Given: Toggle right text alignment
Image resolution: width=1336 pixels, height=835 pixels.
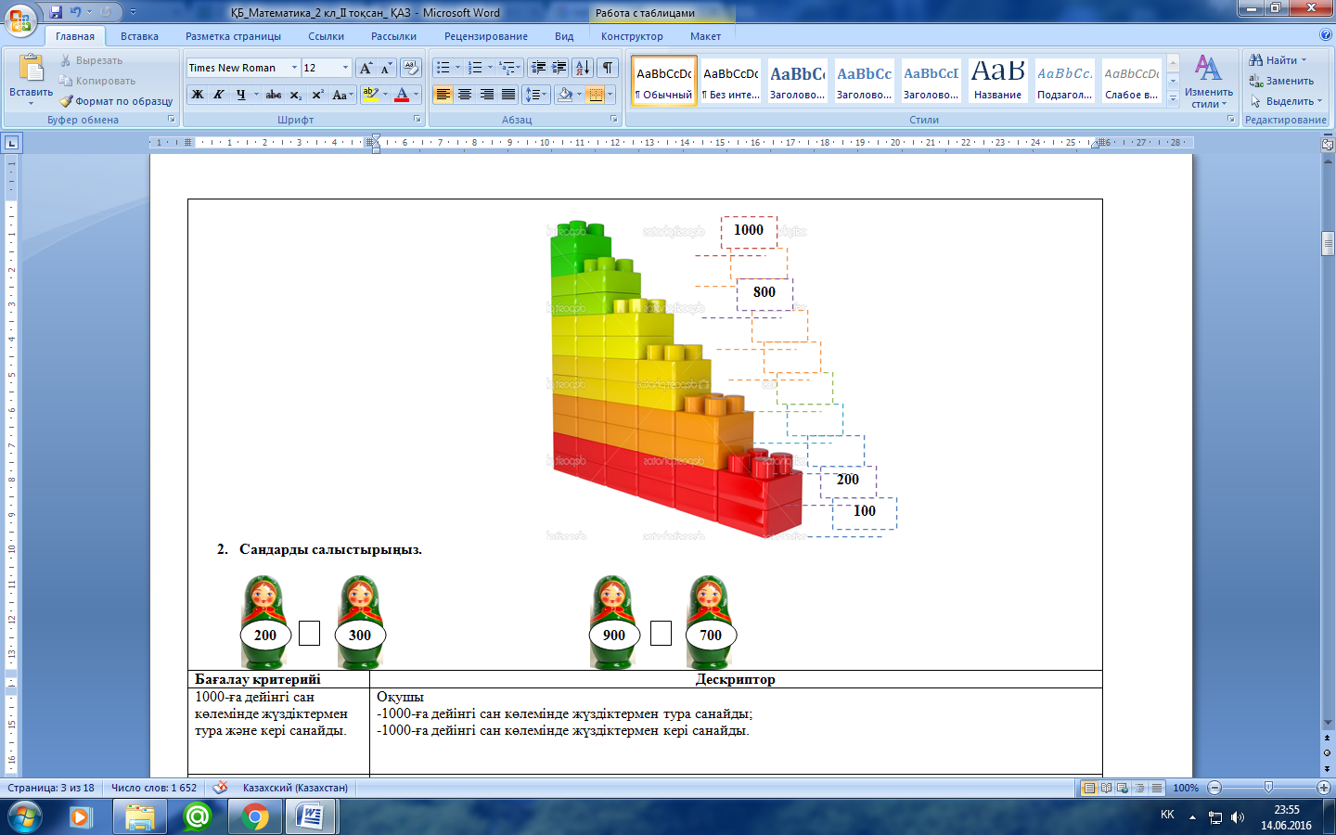Looking at the screenshot, I should tap(487, 95).
